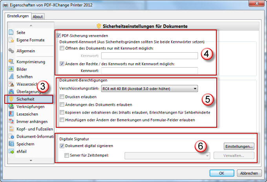Enable Hinzufügen oder Ändern der Bemerkungen
The width and height of the screenshot is (267, 182).
point(62,120)
